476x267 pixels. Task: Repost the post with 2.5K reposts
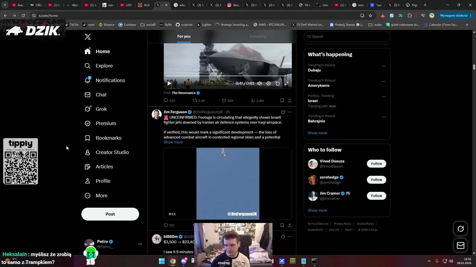pyautogui.click(x=199, y=100)
